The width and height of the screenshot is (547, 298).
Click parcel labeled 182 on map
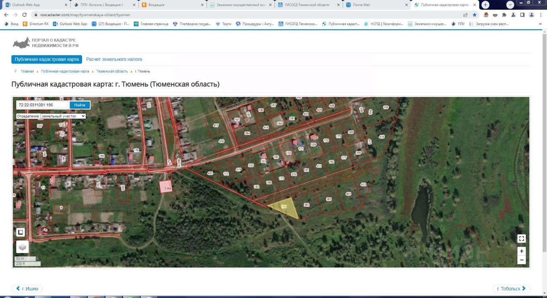256,187
